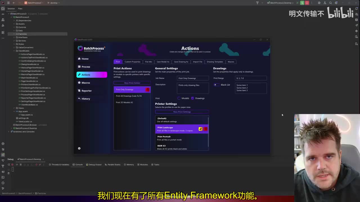360x202 pixels.
Task: Open settings.db file
Action: (x=22, y=118)
